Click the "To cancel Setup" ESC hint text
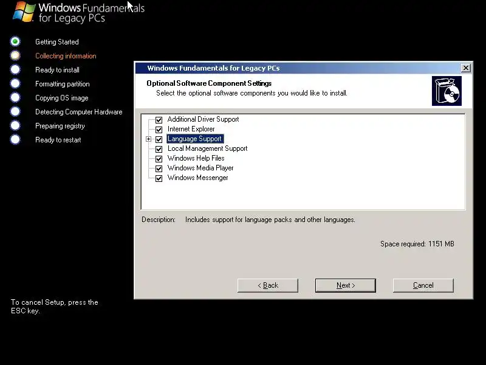Screen dimensions: 486x365 (x=55, y=307)
